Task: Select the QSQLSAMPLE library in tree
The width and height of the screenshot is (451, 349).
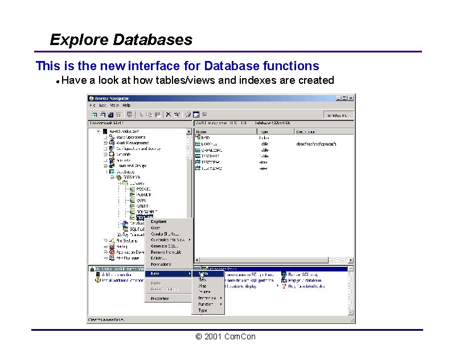Action: coord(147,212)
